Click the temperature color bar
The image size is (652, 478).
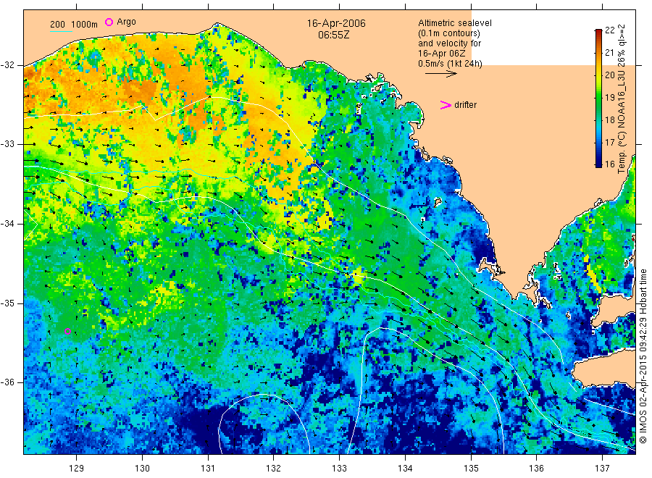coord(598,98)
